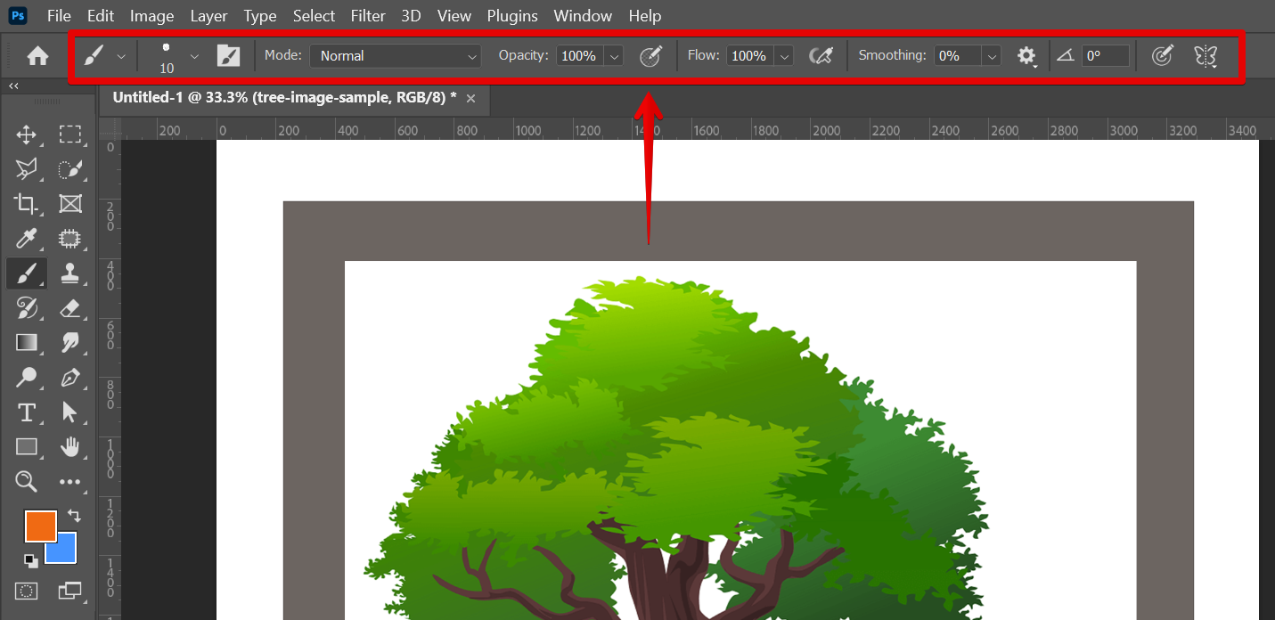Screen dimensions: 1275x620
Task: Open the Flow slider dropdown arrow
Action: [783, 56]
